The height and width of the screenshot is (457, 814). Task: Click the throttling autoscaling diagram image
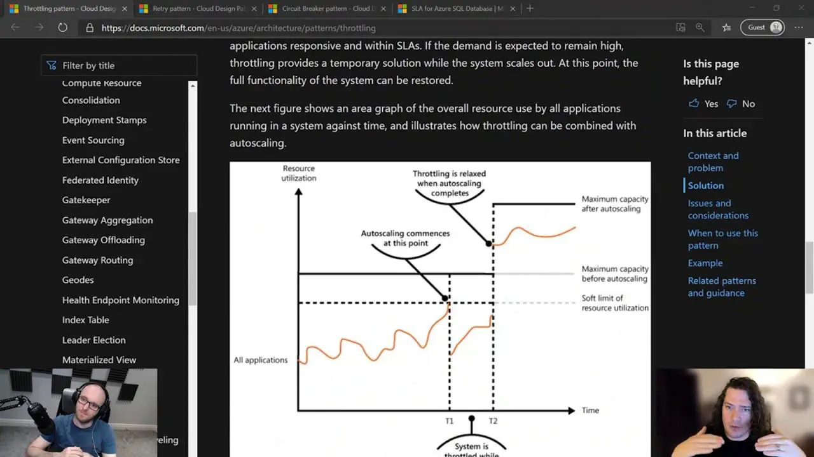pyautogui.click(x=440, y=309)
